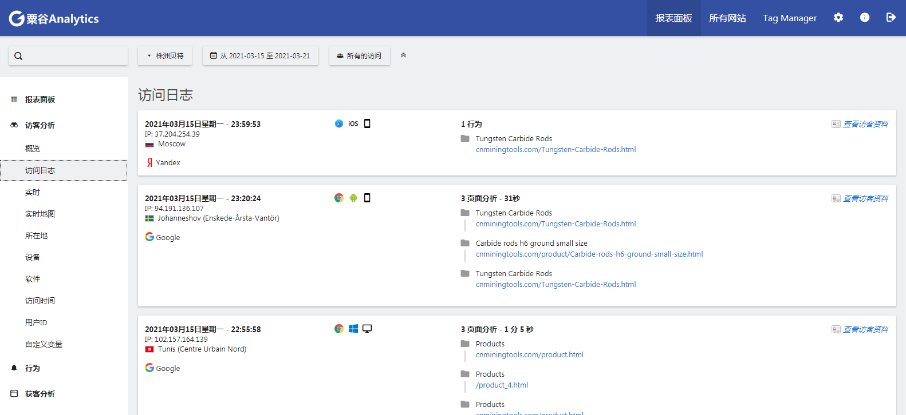
Task: Open the Tungsten-Carbide-Rods.html link in the Moscow visit
Action: [x=556, y=150]
